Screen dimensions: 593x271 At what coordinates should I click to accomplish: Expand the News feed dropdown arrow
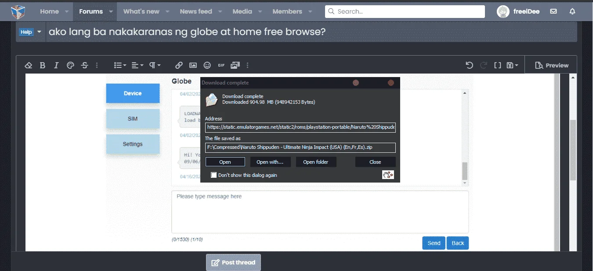[x=220, y=11]
